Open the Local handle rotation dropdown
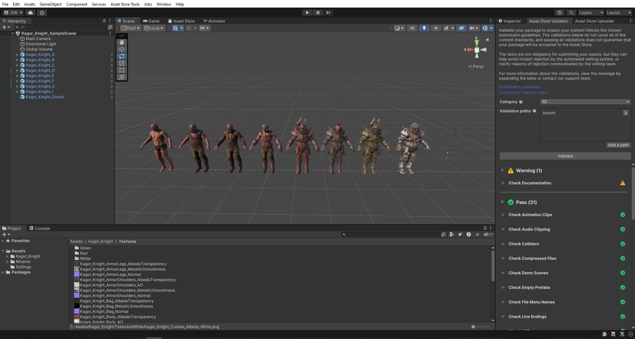Screen dimensions: 635x339 click(x=154, y=28)
